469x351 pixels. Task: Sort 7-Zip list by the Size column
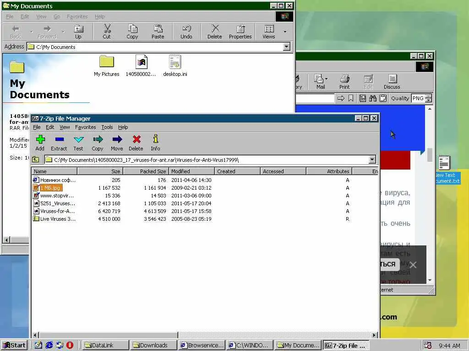coord(100,171)
